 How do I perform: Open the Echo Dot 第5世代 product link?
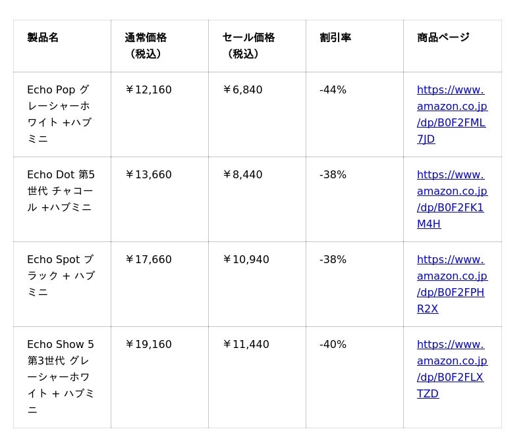pyautogui.click(x=452, y=199)
